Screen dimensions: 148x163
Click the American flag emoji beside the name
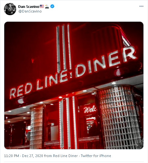tap(42, 6)
